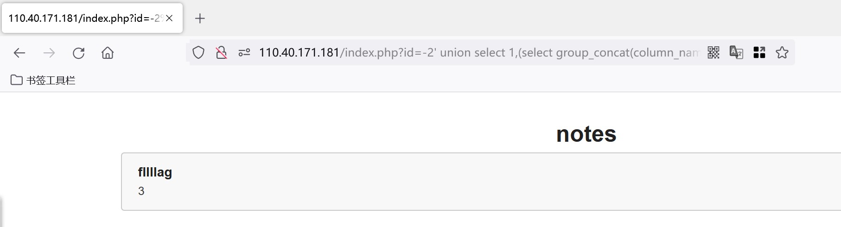Image resolution: width=841 pixels, height=227 pixels.
Task: Bookmark this page with the star
Action: [x=782, y=53]
